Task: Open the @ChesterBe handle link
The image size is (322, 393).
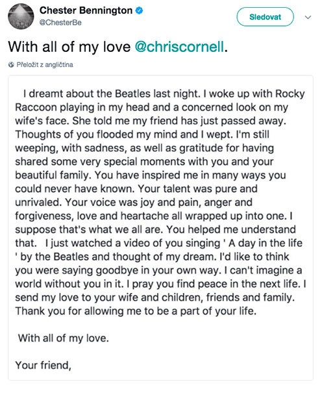Action: [60, 23]
